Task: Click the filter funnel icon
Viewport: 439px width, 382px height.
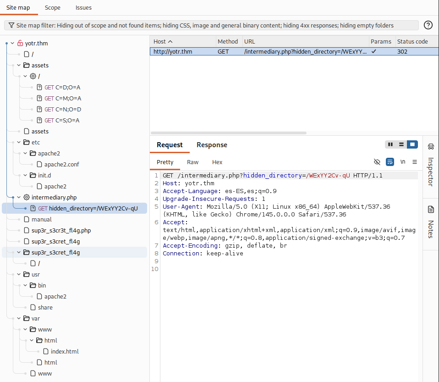Action: [x=11, y=26]
